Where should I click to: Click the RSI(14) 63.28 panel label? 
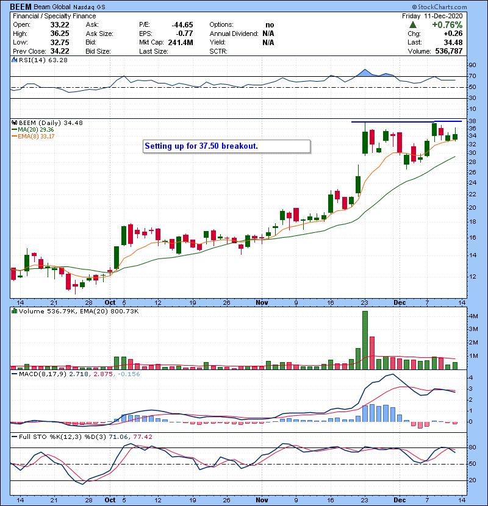coord(43,60)
